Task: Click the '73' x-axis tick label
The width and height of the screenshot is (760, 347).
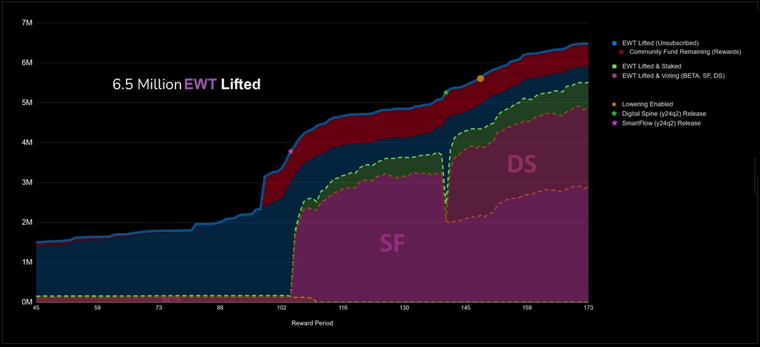Action: click(159, 308)
